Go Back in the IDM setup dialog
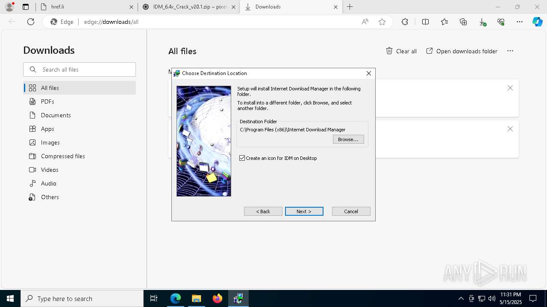 pos(263,211)
